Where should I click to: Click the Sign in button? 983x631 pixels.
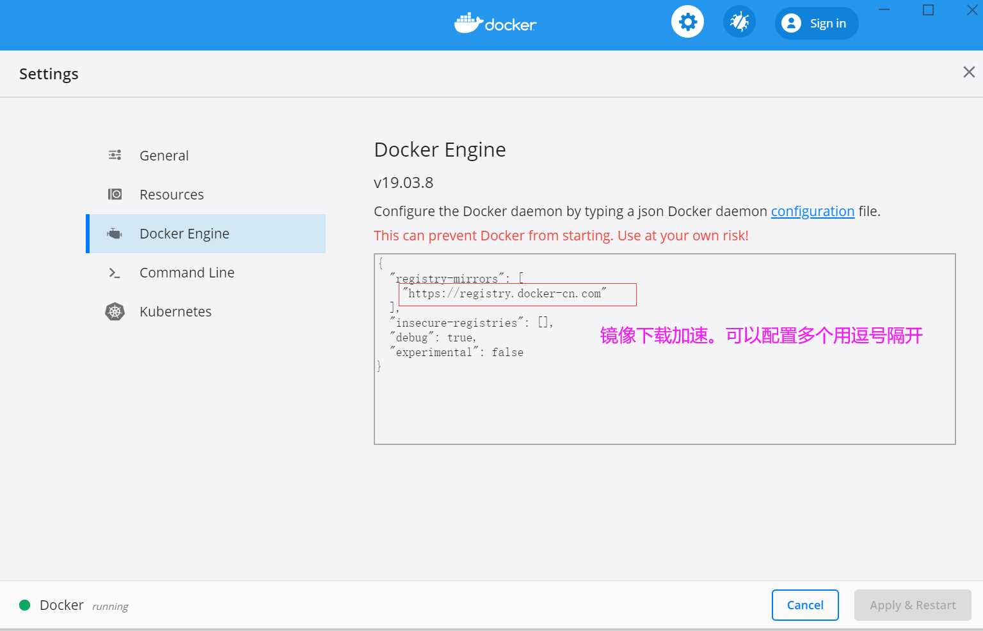coord(817,23)
